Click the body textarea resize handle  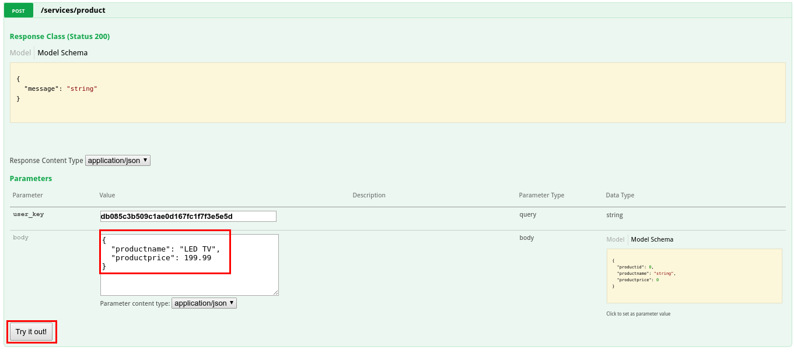275,292
